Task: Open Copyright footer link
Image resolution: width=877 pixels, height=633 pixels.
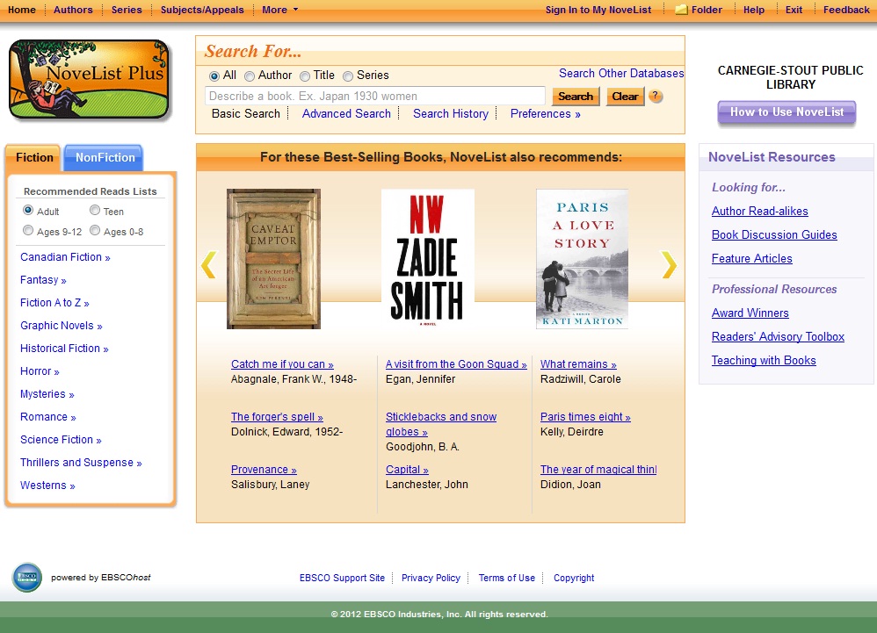Action: (574, 579)
